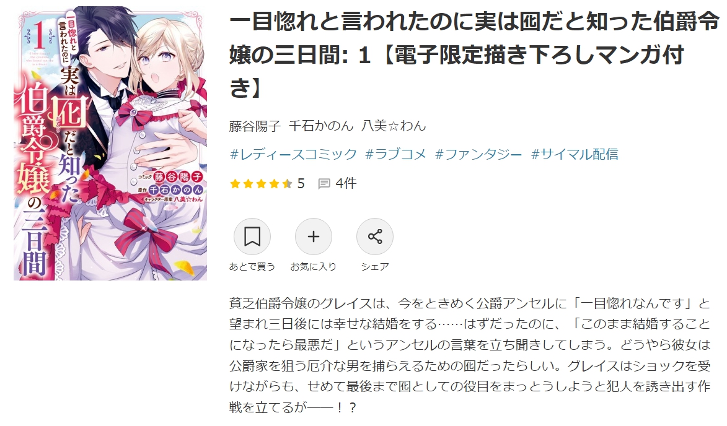
Task: Select the #ラブコメ tag
Action: 395,154
